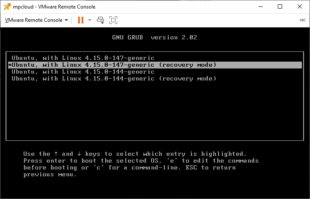310x199 pixels.
Task: Expand the power options dropdown arrow
Action: (90, 20)
